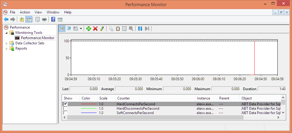Click the Average value field
This screenshot has width=292, height=133.
coord(129,89)
